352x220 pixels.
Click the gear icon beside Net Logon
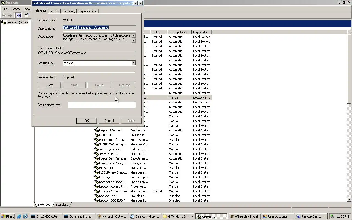[x=97, y=177]
